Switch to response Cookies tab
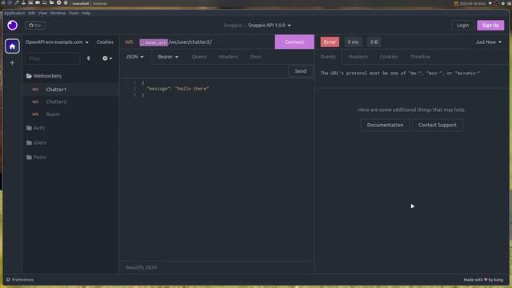The image size is (512, 288). coord(389,57)
